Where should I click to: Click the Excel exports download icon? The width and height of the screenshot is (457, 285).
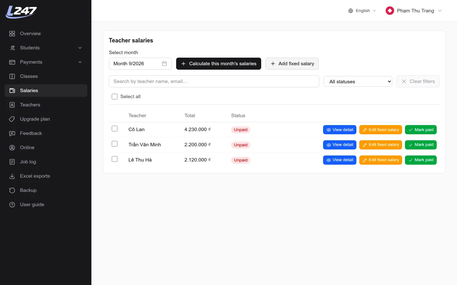coord(12,176)
